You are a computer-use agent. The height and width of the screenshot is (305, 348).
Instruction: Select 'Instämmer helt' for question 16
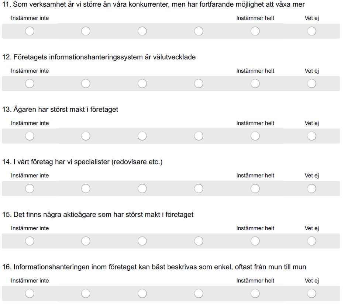(255, 294)
